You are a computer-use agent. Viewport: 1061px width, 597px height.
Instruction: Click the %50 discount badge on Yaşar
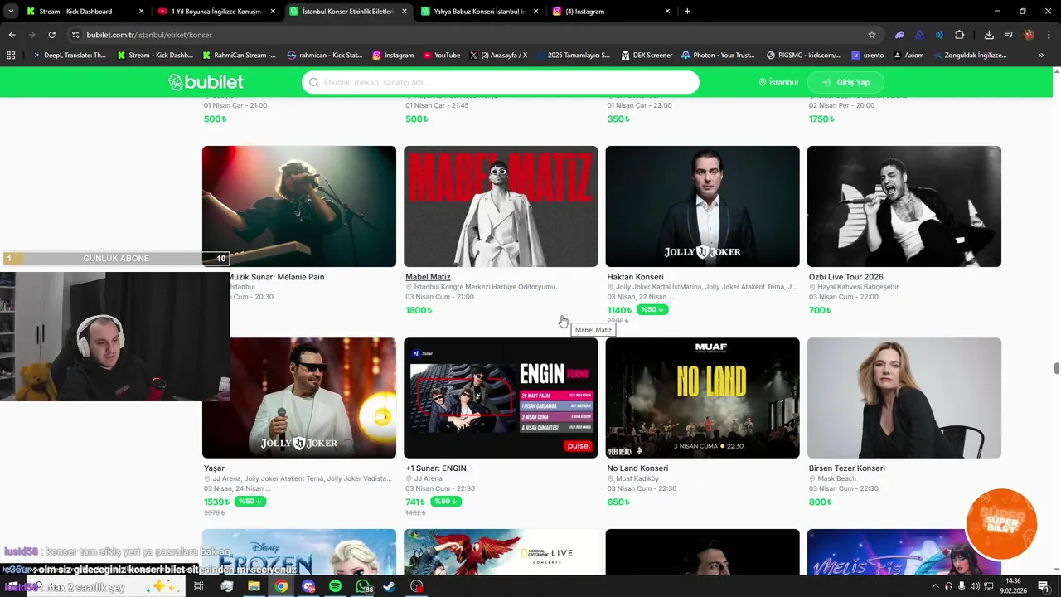click(x=250, y=502)
